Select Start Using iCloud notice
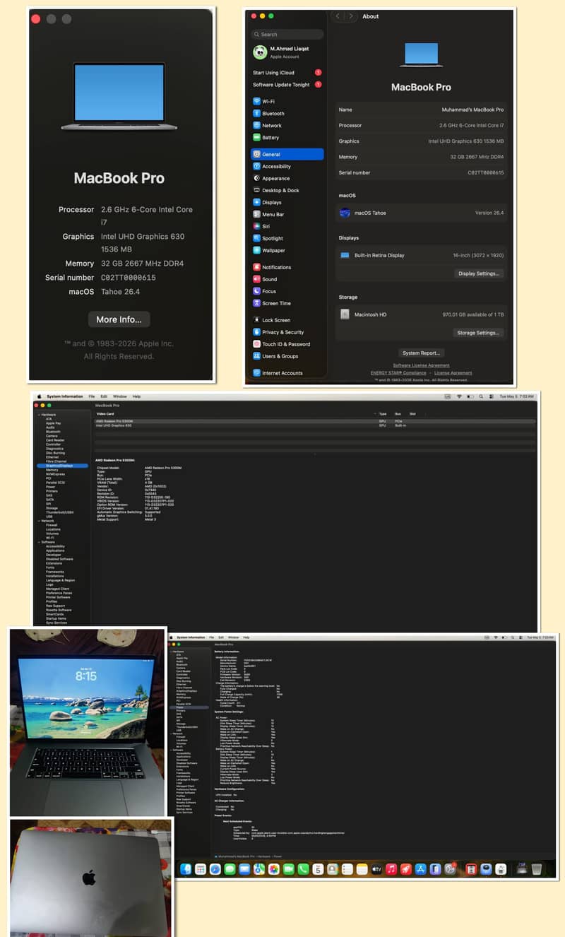This screenshot has width=565, height=937. (x=287, y=73)
